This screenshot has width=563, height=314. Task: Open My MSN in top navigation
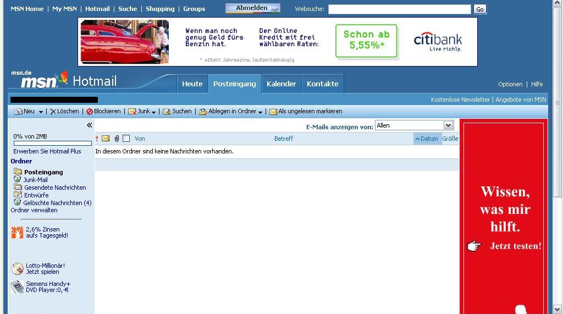[65, 9]
